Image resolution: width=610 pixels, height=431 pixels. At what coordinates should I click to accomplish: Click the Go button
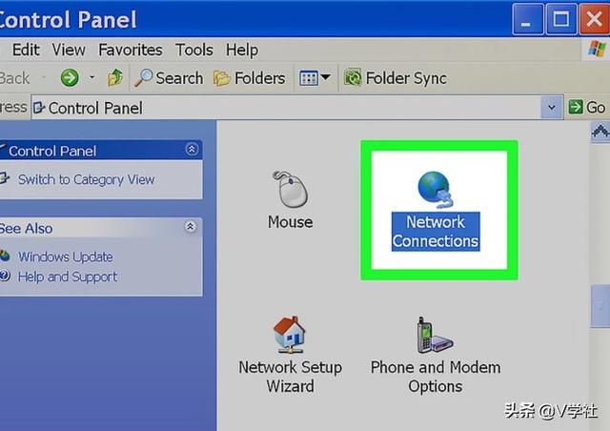(x=587, y=107)
